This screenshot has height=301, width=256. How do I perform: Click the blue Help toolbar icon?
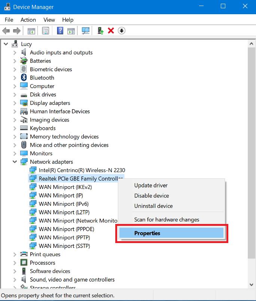coord(60,31)
